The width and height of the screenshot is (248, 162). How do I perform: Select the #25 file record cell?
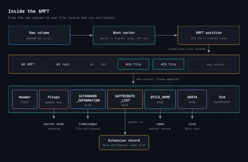coord(169,64)
